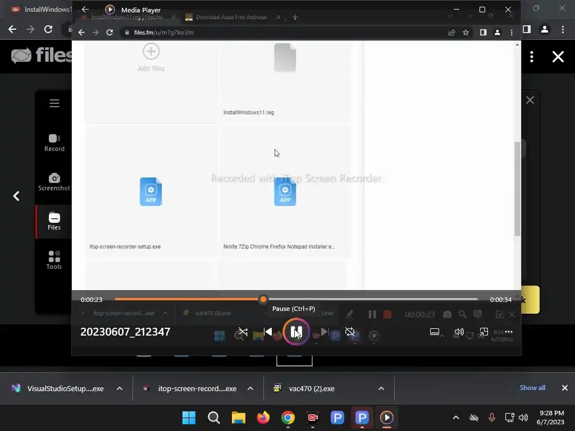Toggle repeat mode in Media Player
This screenshot has height=431, width=575.
[x=350, y=332]
